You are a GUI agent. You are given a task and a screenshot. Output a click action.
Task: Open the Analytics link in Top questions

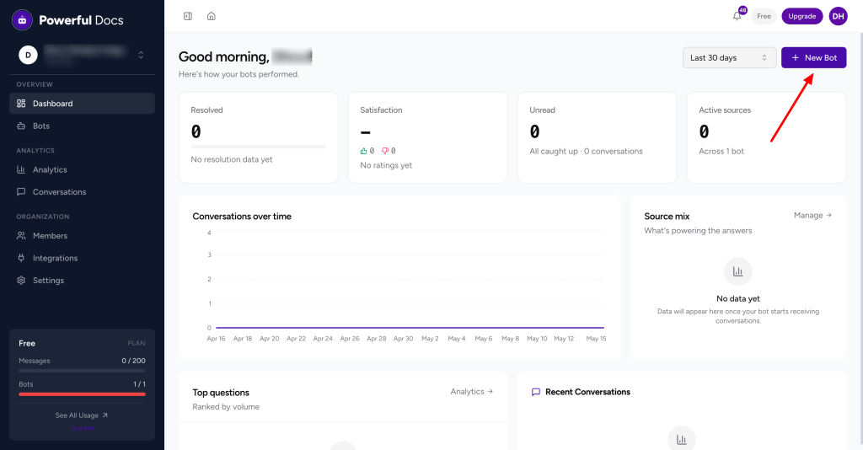point(472,392)
